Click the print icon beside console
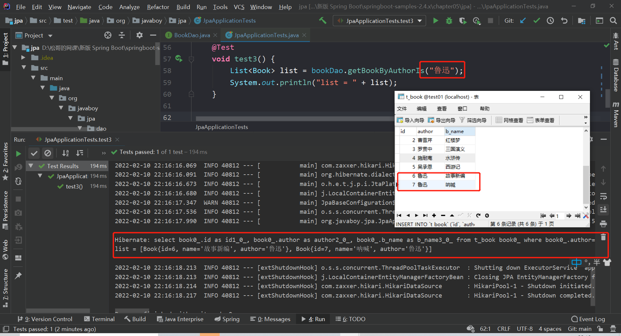Screen dimensions: 621x336 pos(603,223)
